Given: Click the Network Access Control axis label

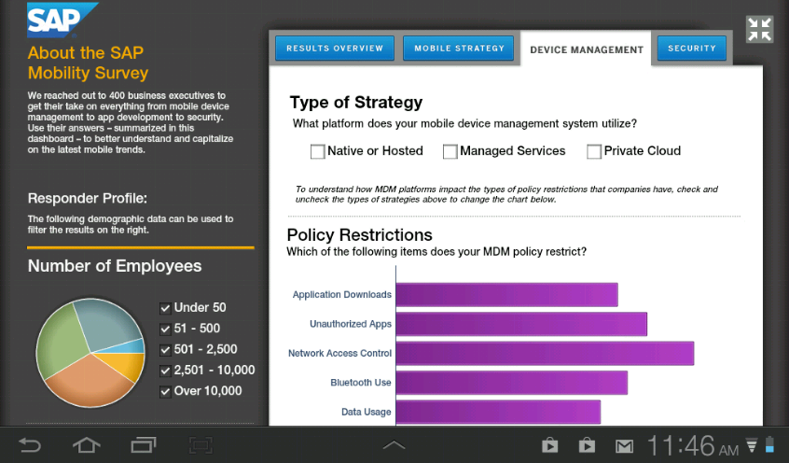Looking at the screenshot, I should coord(339,353).
